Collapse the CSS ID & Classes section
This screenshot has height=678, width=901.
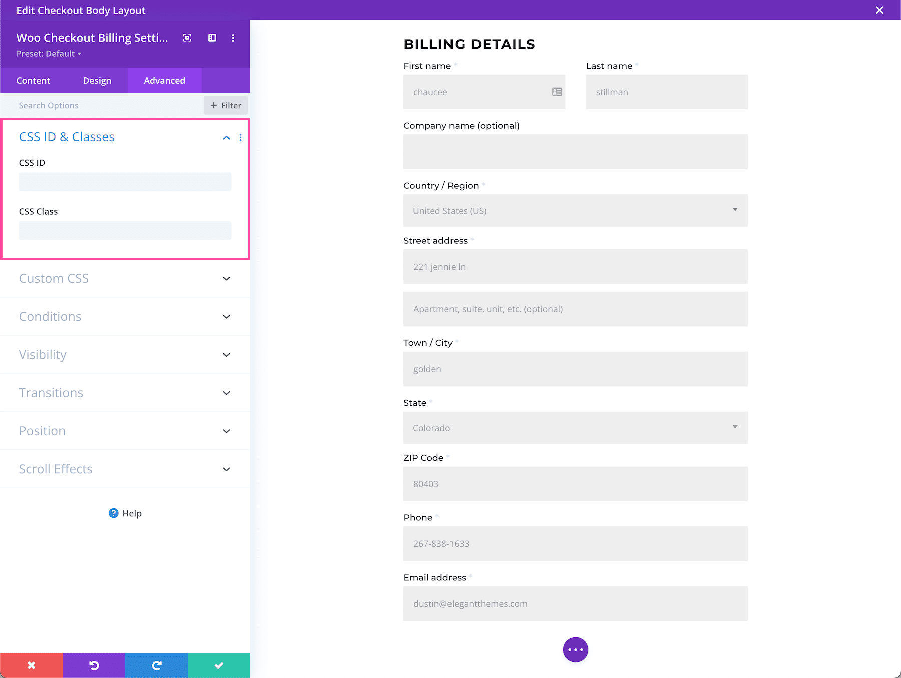tap(226, 137)
